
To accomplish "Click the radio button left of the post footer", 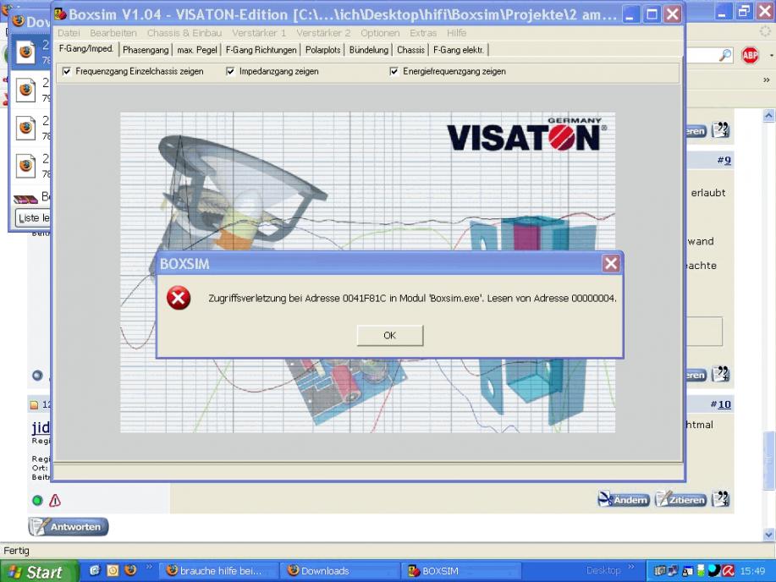I will click(37, 375).
